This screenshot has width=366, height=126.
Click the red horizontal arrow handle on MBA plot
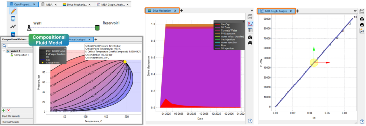[328, 63]
